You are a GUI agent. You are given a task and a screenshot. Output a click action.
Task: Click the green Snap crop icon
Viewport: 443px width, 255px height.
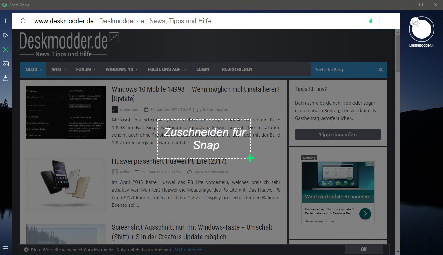click(6, 49)
